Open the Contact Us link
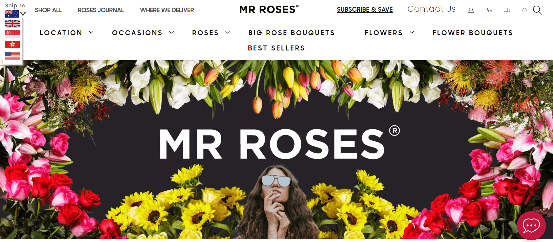This screenshot has width=553, height=242. (431, 9)
